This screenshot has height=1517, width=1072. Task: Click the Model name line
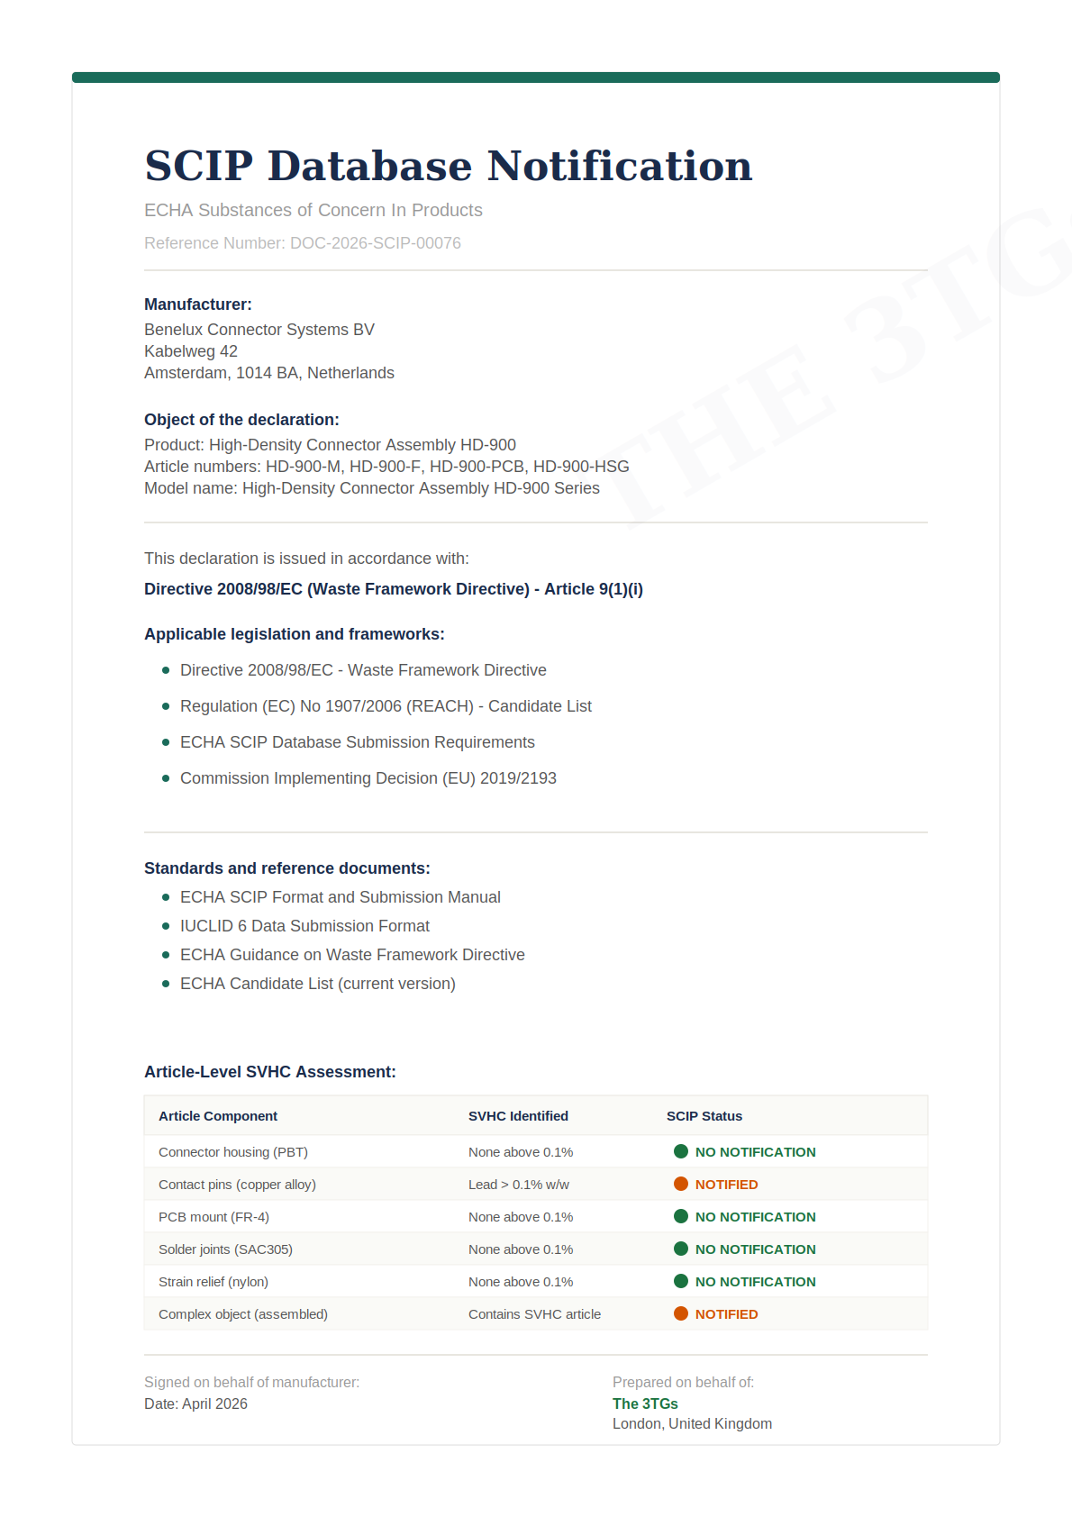[x=372, y=488]
